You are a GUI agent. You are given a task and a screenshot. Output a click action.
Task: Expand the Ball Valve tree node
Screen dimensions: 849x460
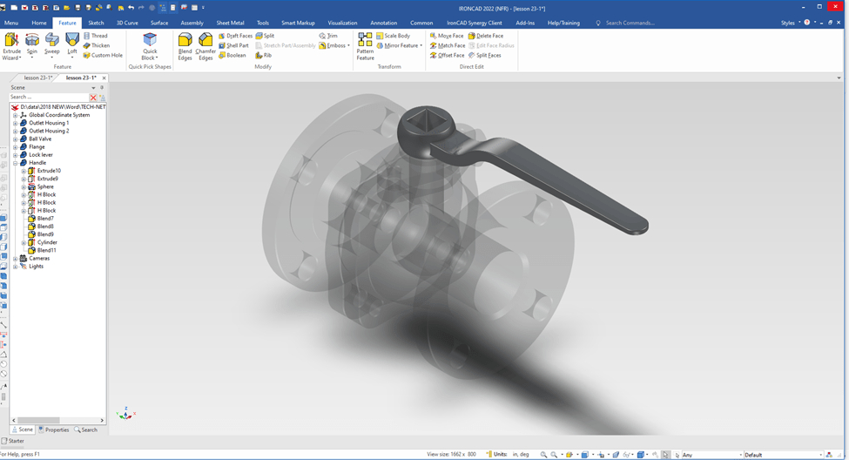[16, 139]
